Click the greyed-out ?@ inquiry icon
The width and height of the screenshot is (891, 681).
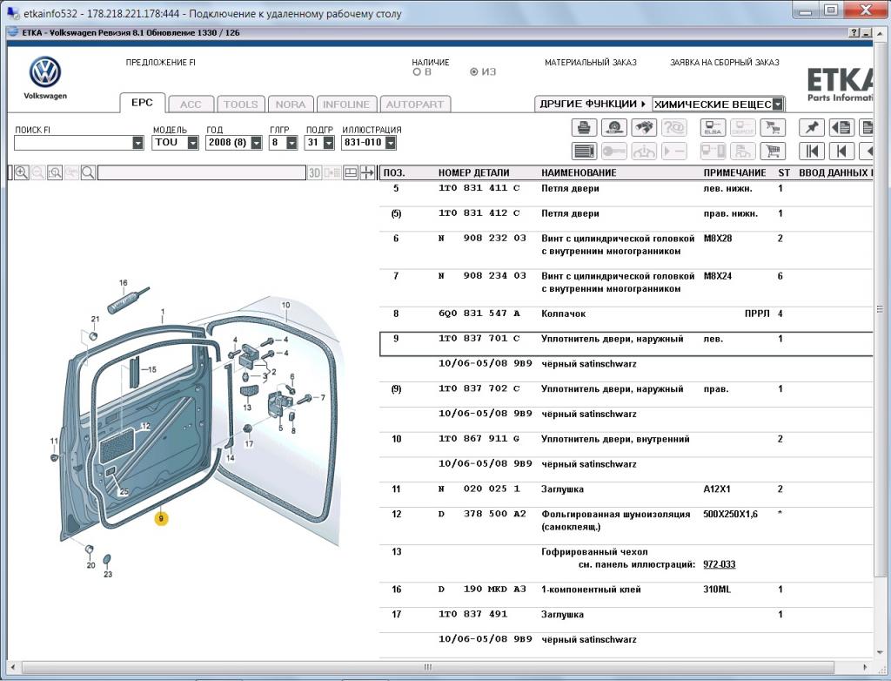tap(674, 127)
